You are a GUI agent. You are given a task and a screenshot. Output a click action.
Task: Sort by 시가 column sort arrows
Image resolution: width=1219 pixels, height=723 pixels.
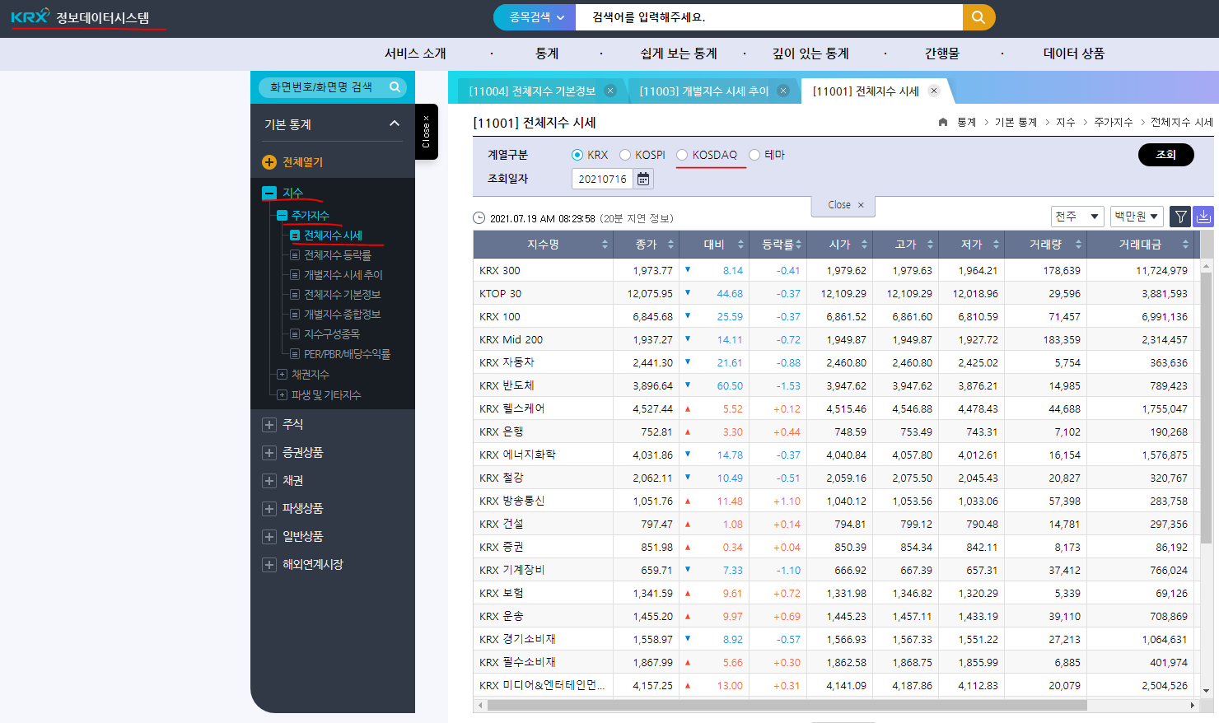coord(864,245)
